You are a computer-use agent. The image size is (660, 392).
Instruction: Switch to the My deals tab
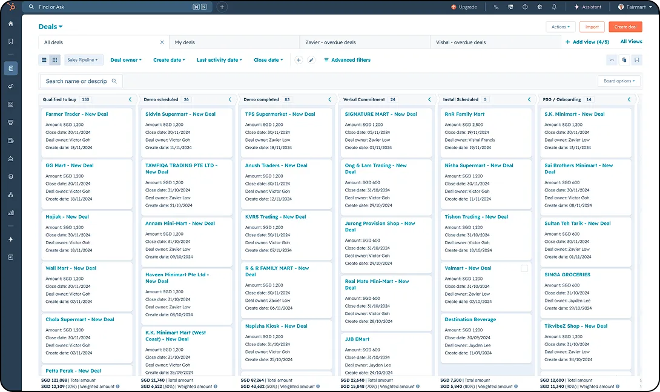point(234,42)
